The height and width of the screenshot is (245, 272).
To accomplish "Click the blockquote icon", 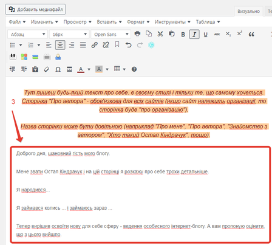I will (x=251, y=34).
